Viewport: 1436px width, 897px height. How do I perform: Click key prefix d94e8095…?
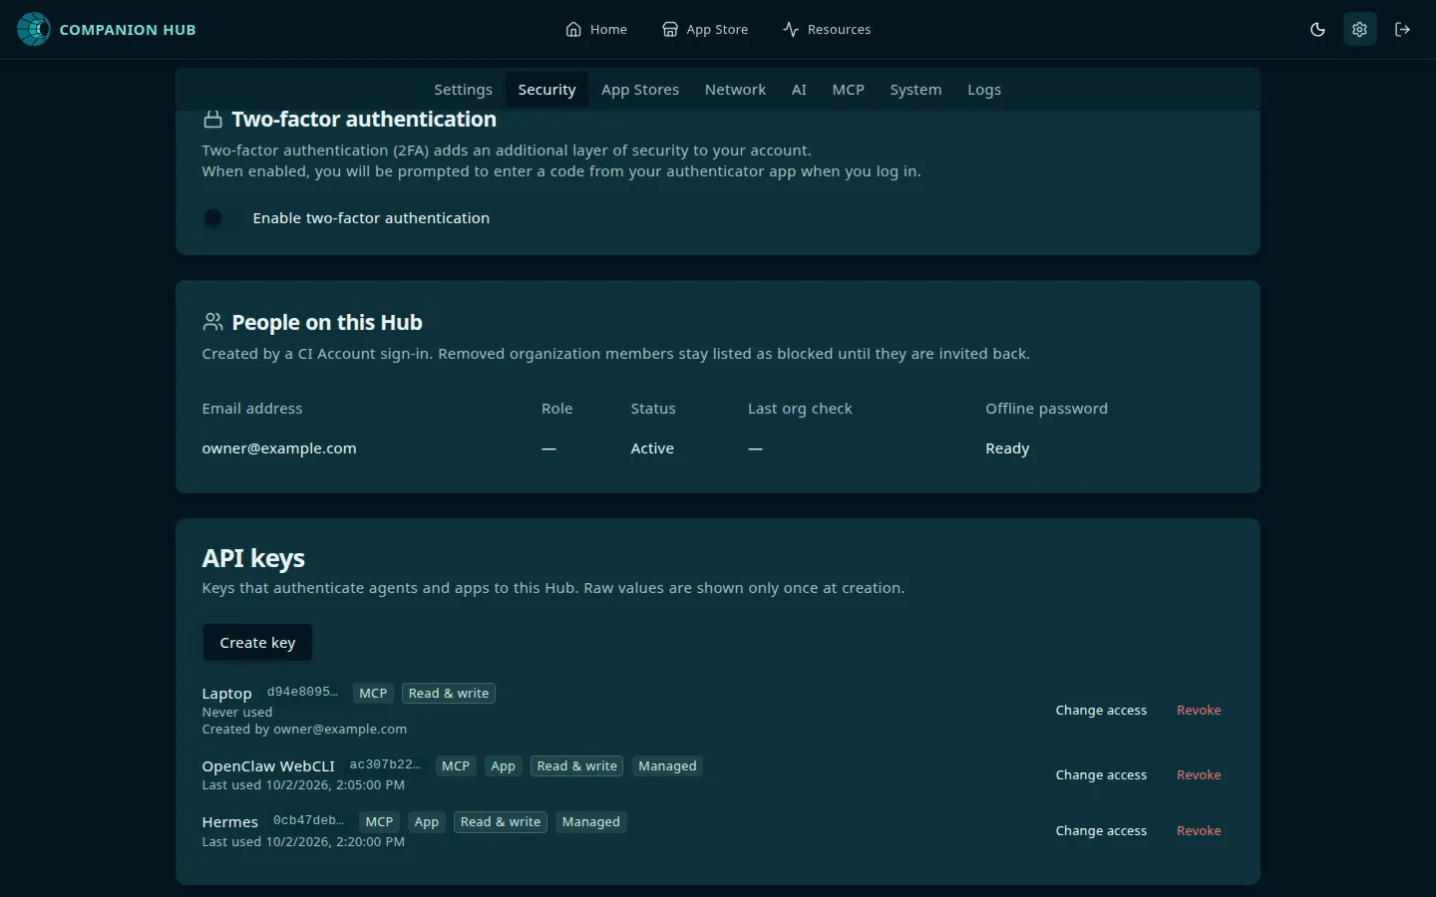click(x=302, y=692)
